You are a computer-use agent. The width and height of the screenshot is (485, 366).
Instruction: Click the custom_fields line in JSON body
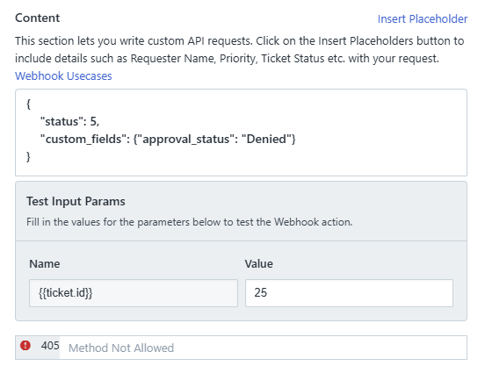(168, 140)
